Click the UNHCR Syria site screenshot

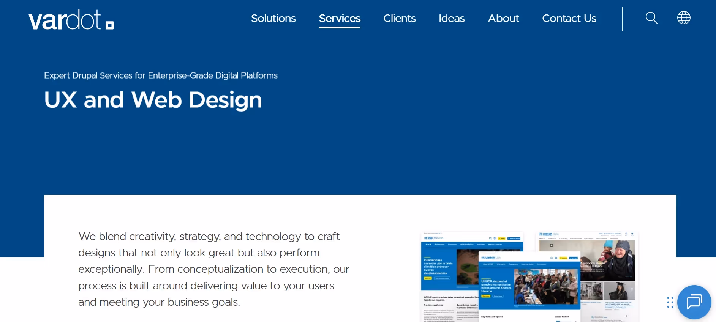[x=609, y=277]
